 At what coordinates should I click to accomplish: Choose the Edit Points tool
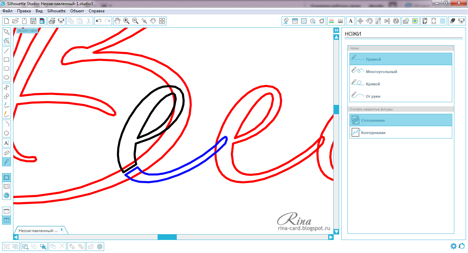(x=6, y=41)
